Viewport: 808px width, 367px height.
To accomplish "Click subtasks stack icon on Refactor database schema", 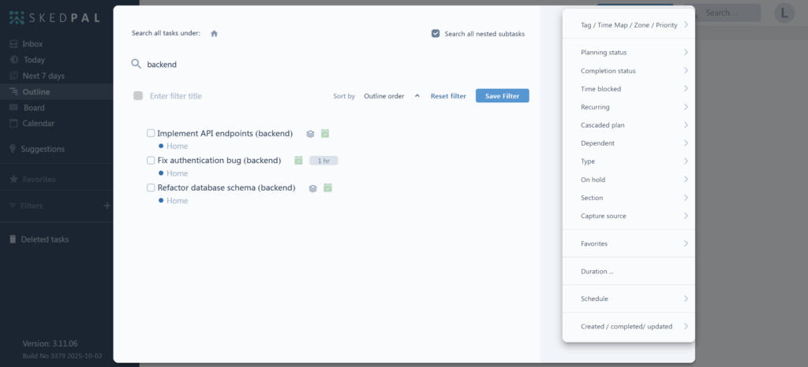I will coord(313,188).
